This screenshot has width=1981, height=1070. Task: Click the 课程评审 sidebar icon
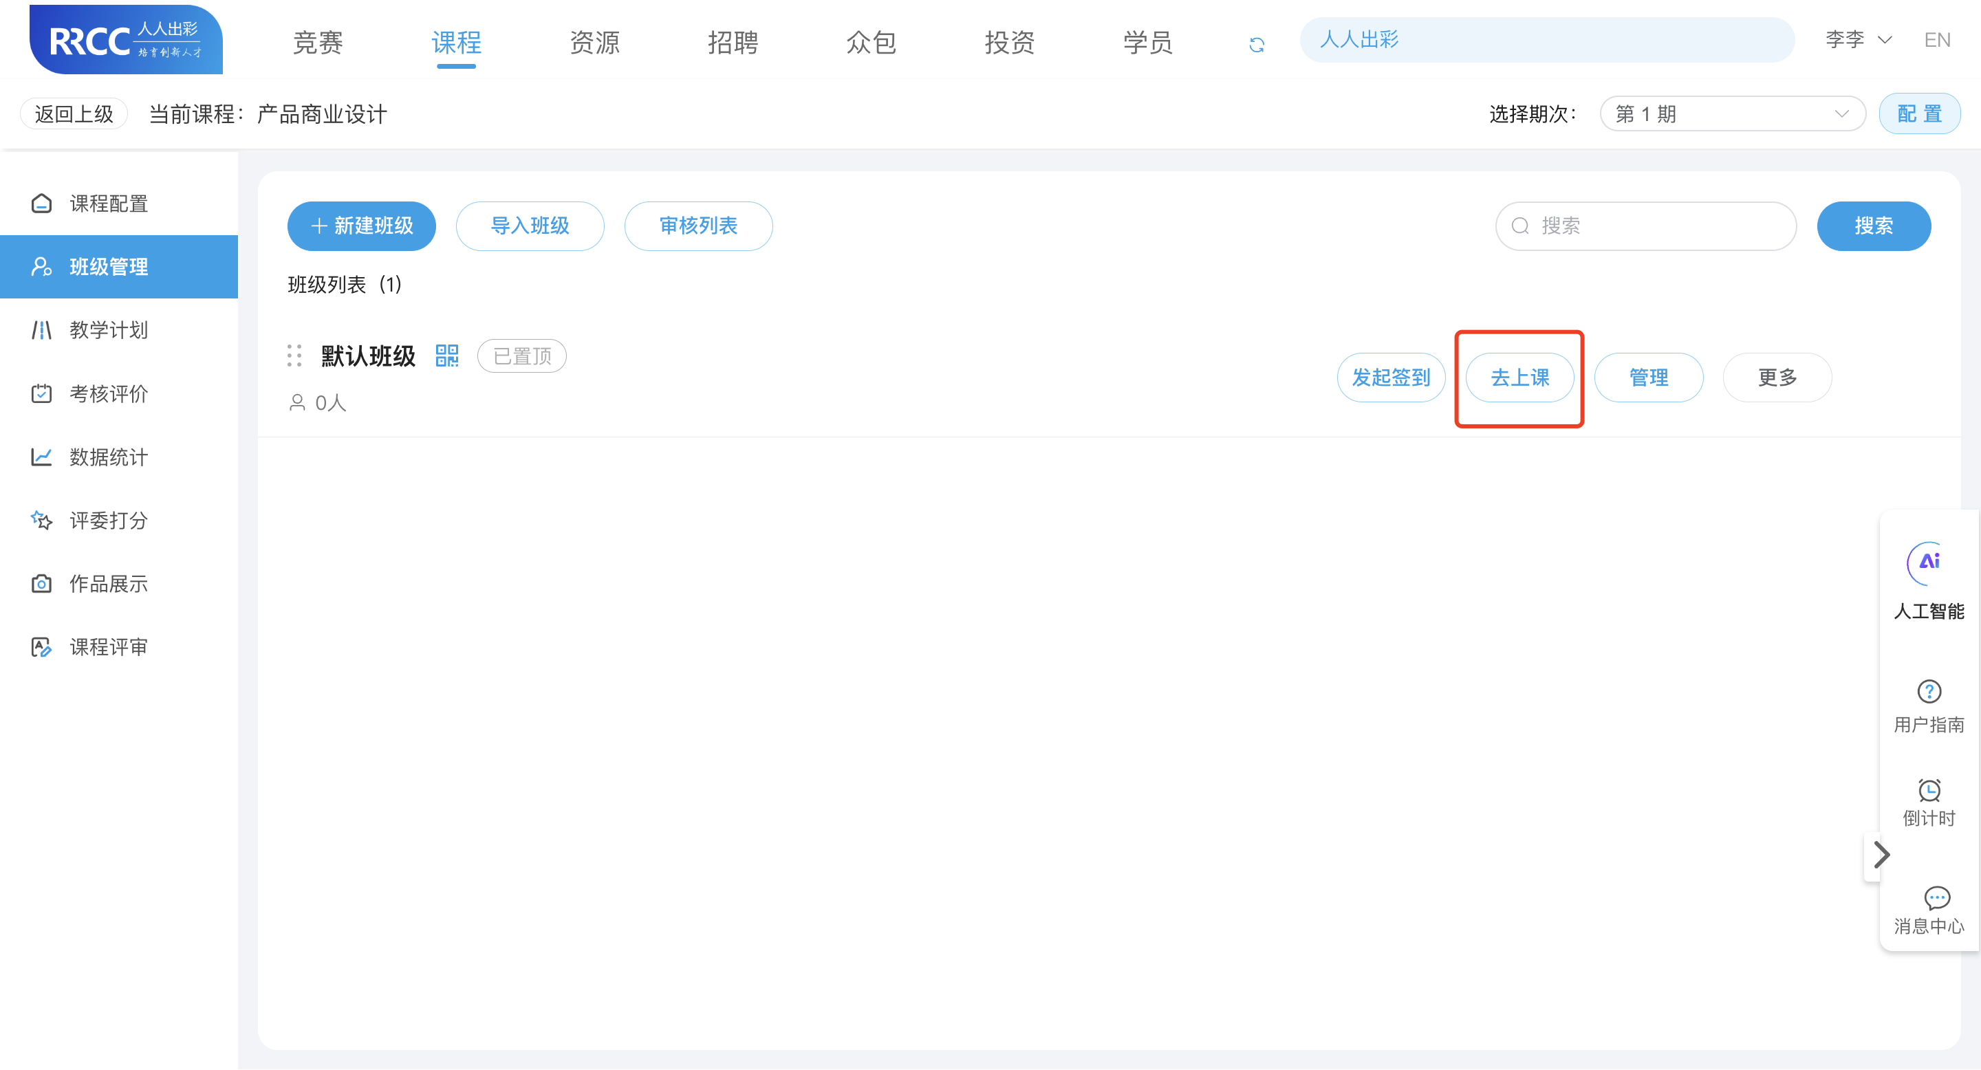point(41,647)
